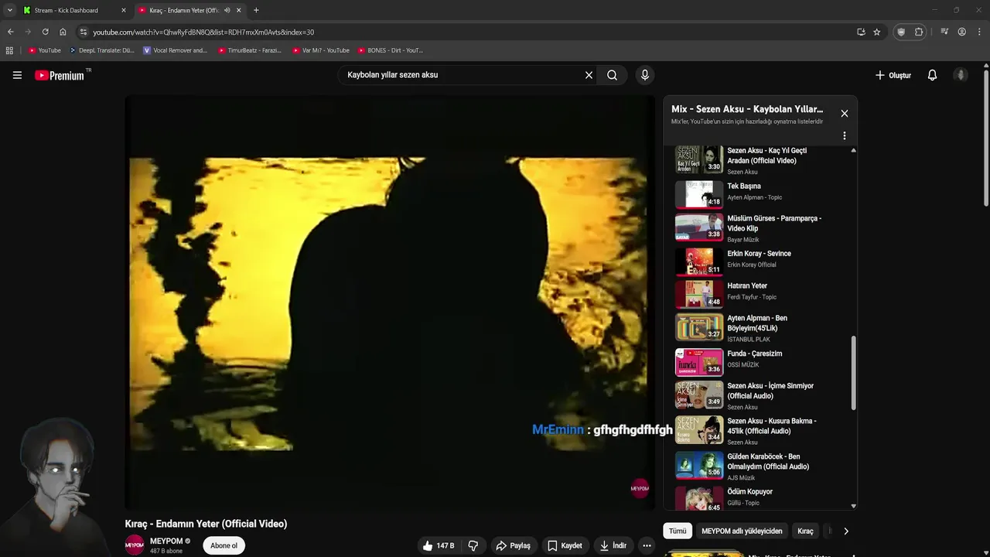Open YouTube notifications bell
990x557 pixels.
pyautogui.click(x=932, y=75)
